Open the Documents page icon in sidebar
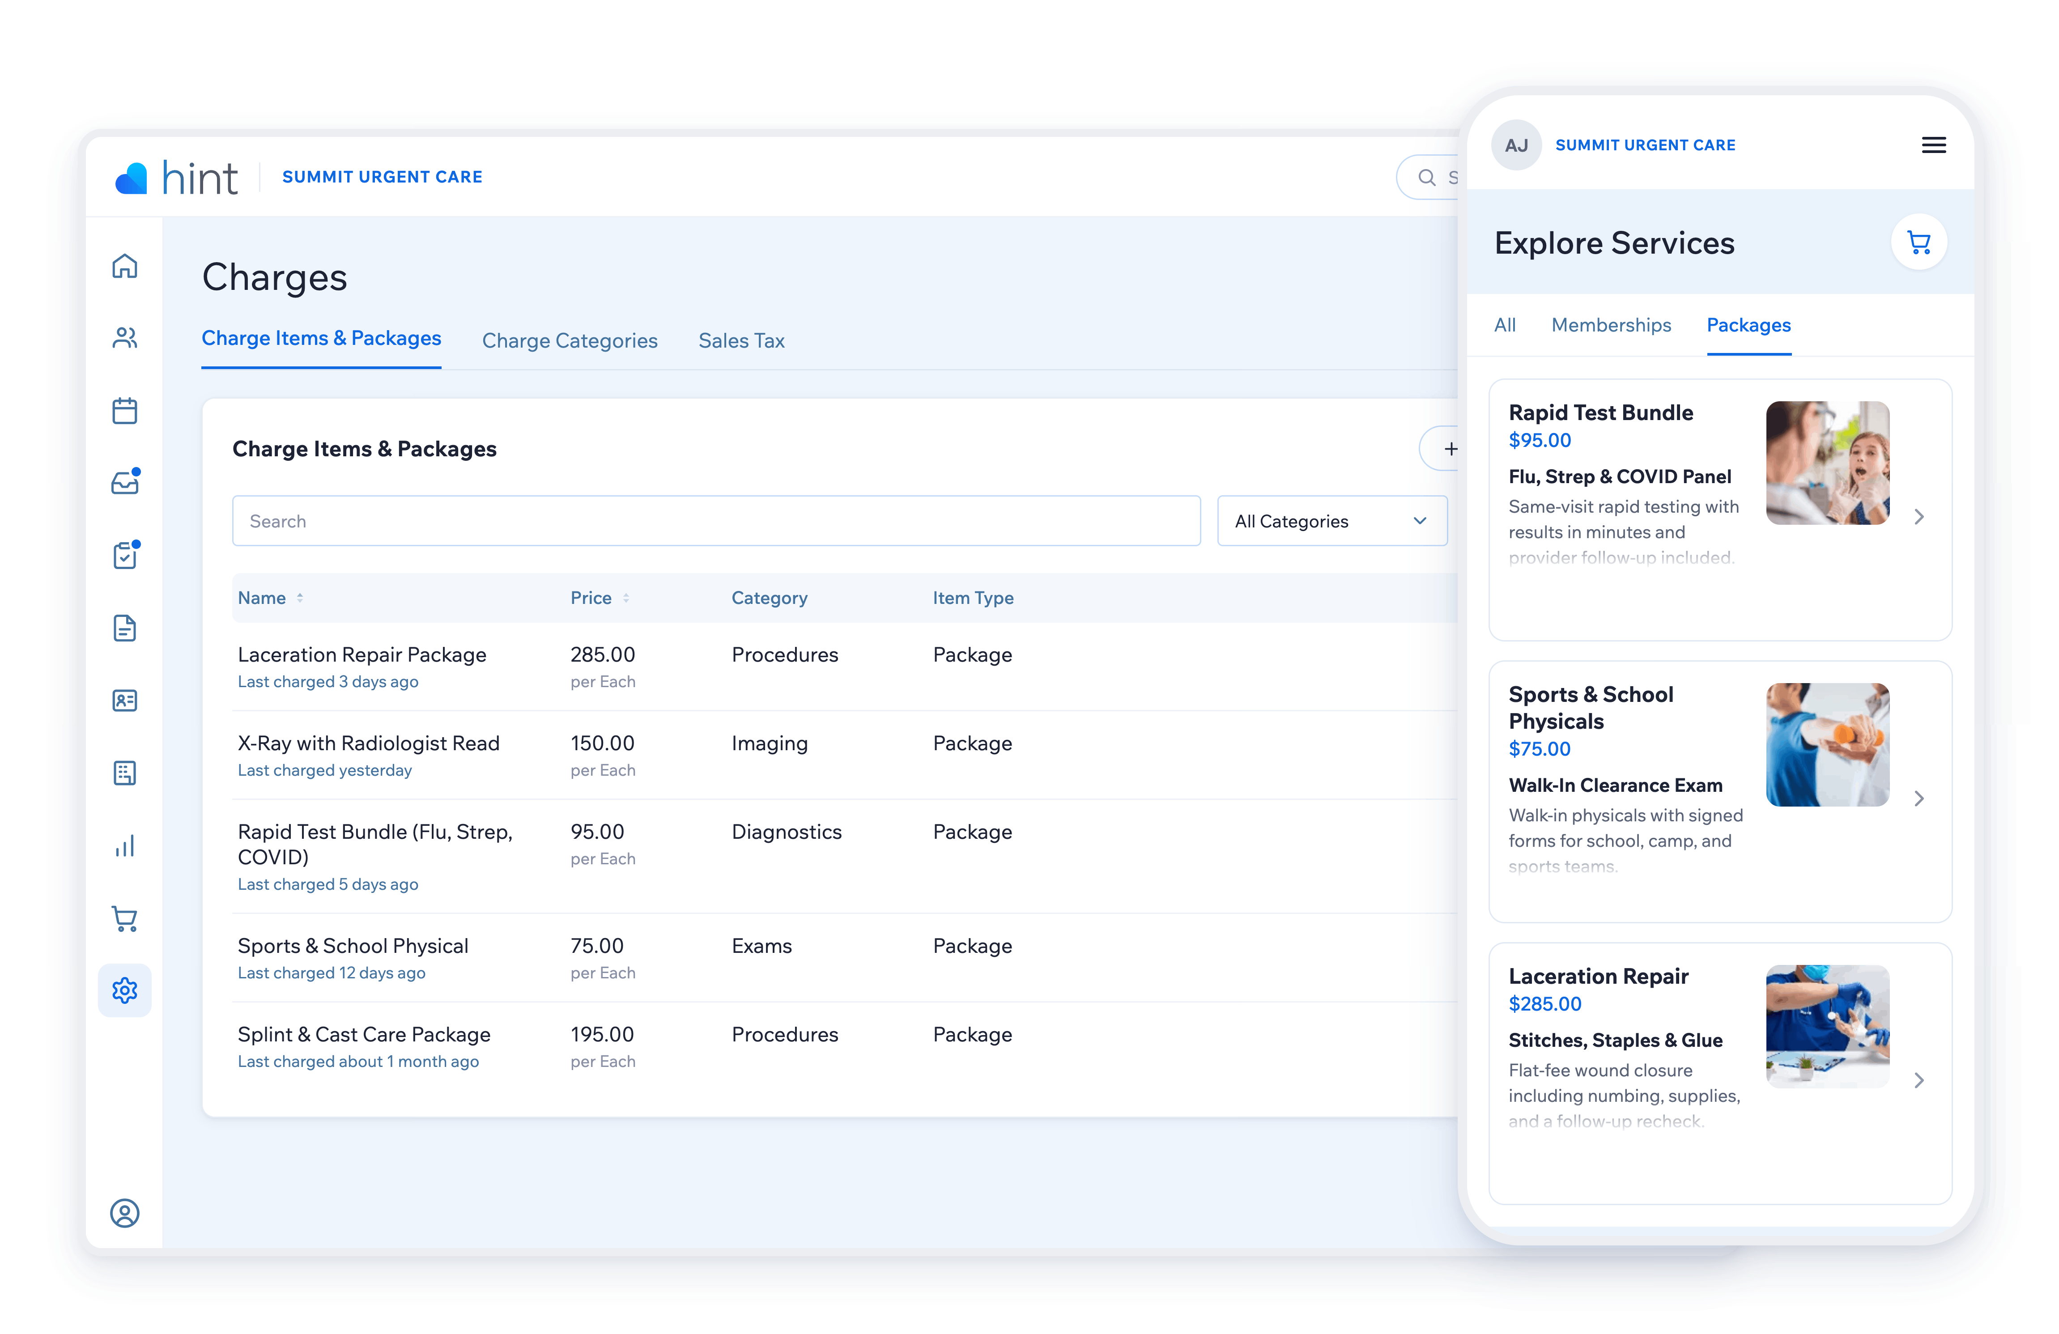The height and width of the screenshot is (1334, 2059). 124,628
